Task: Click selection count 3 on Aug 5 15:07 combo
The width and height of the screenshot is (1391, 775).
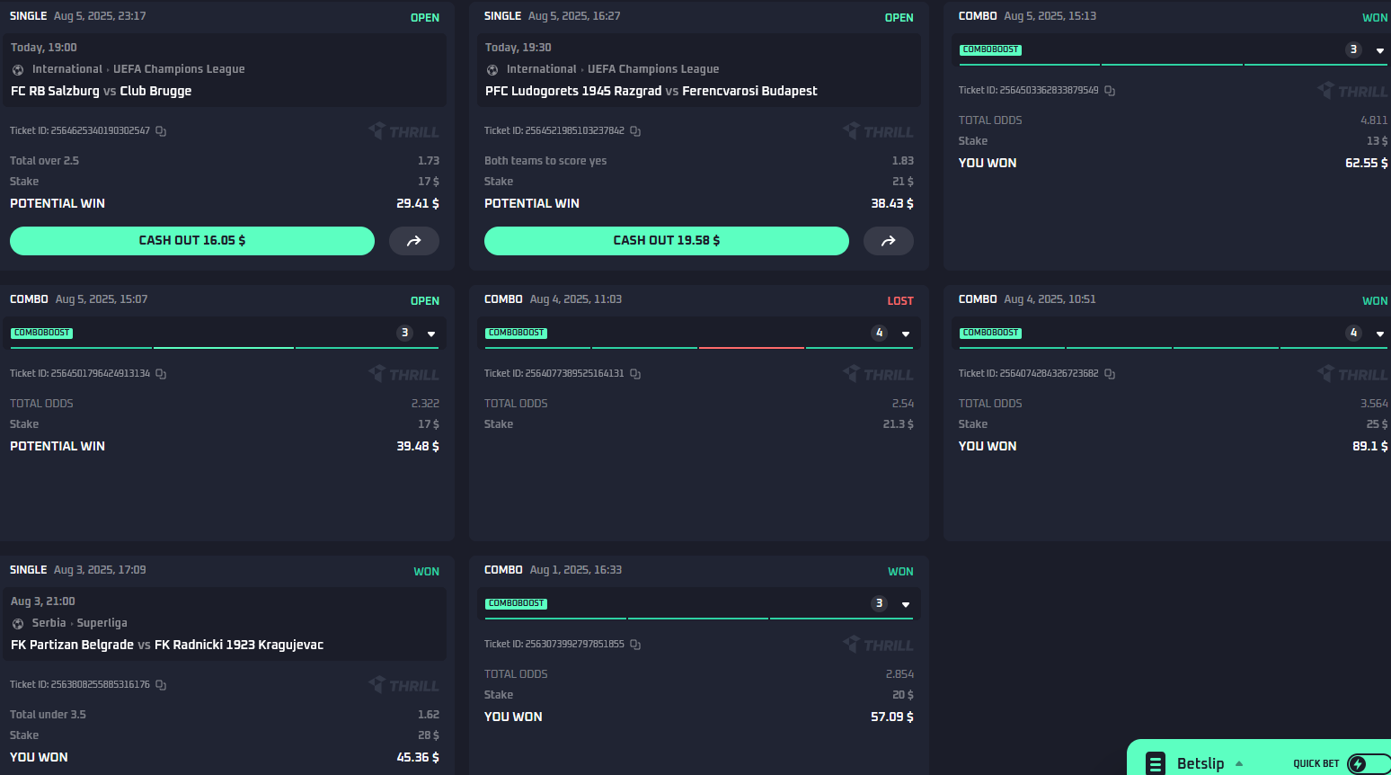Action: click(405, 333)
